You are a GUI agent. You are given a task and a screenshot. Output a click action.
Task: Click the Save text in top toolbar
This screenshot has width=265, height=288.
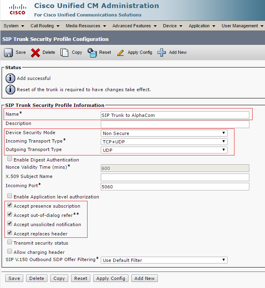(20, 52)
